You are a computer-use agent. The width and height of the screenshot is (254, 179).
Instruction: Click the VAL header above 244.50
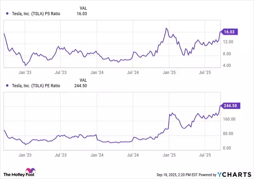click(x=83, y=80)
